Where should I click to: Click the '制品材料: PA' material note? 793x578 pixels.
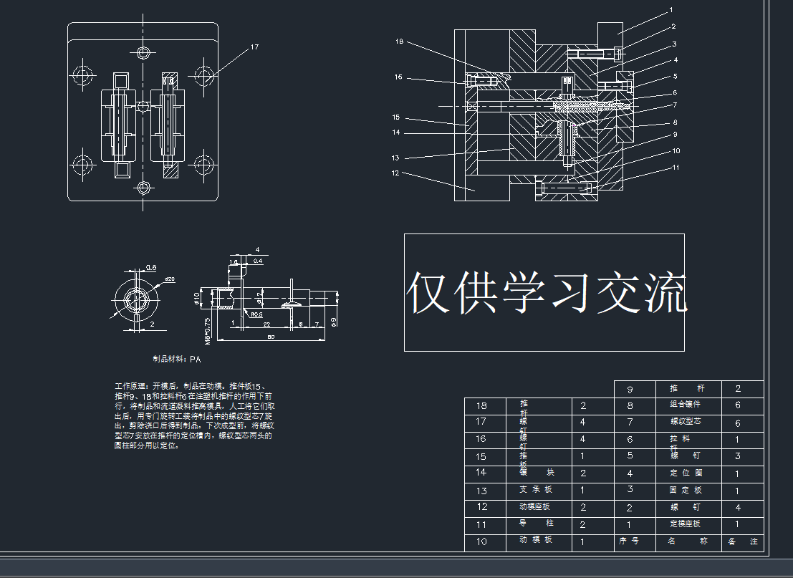[177, 359]
